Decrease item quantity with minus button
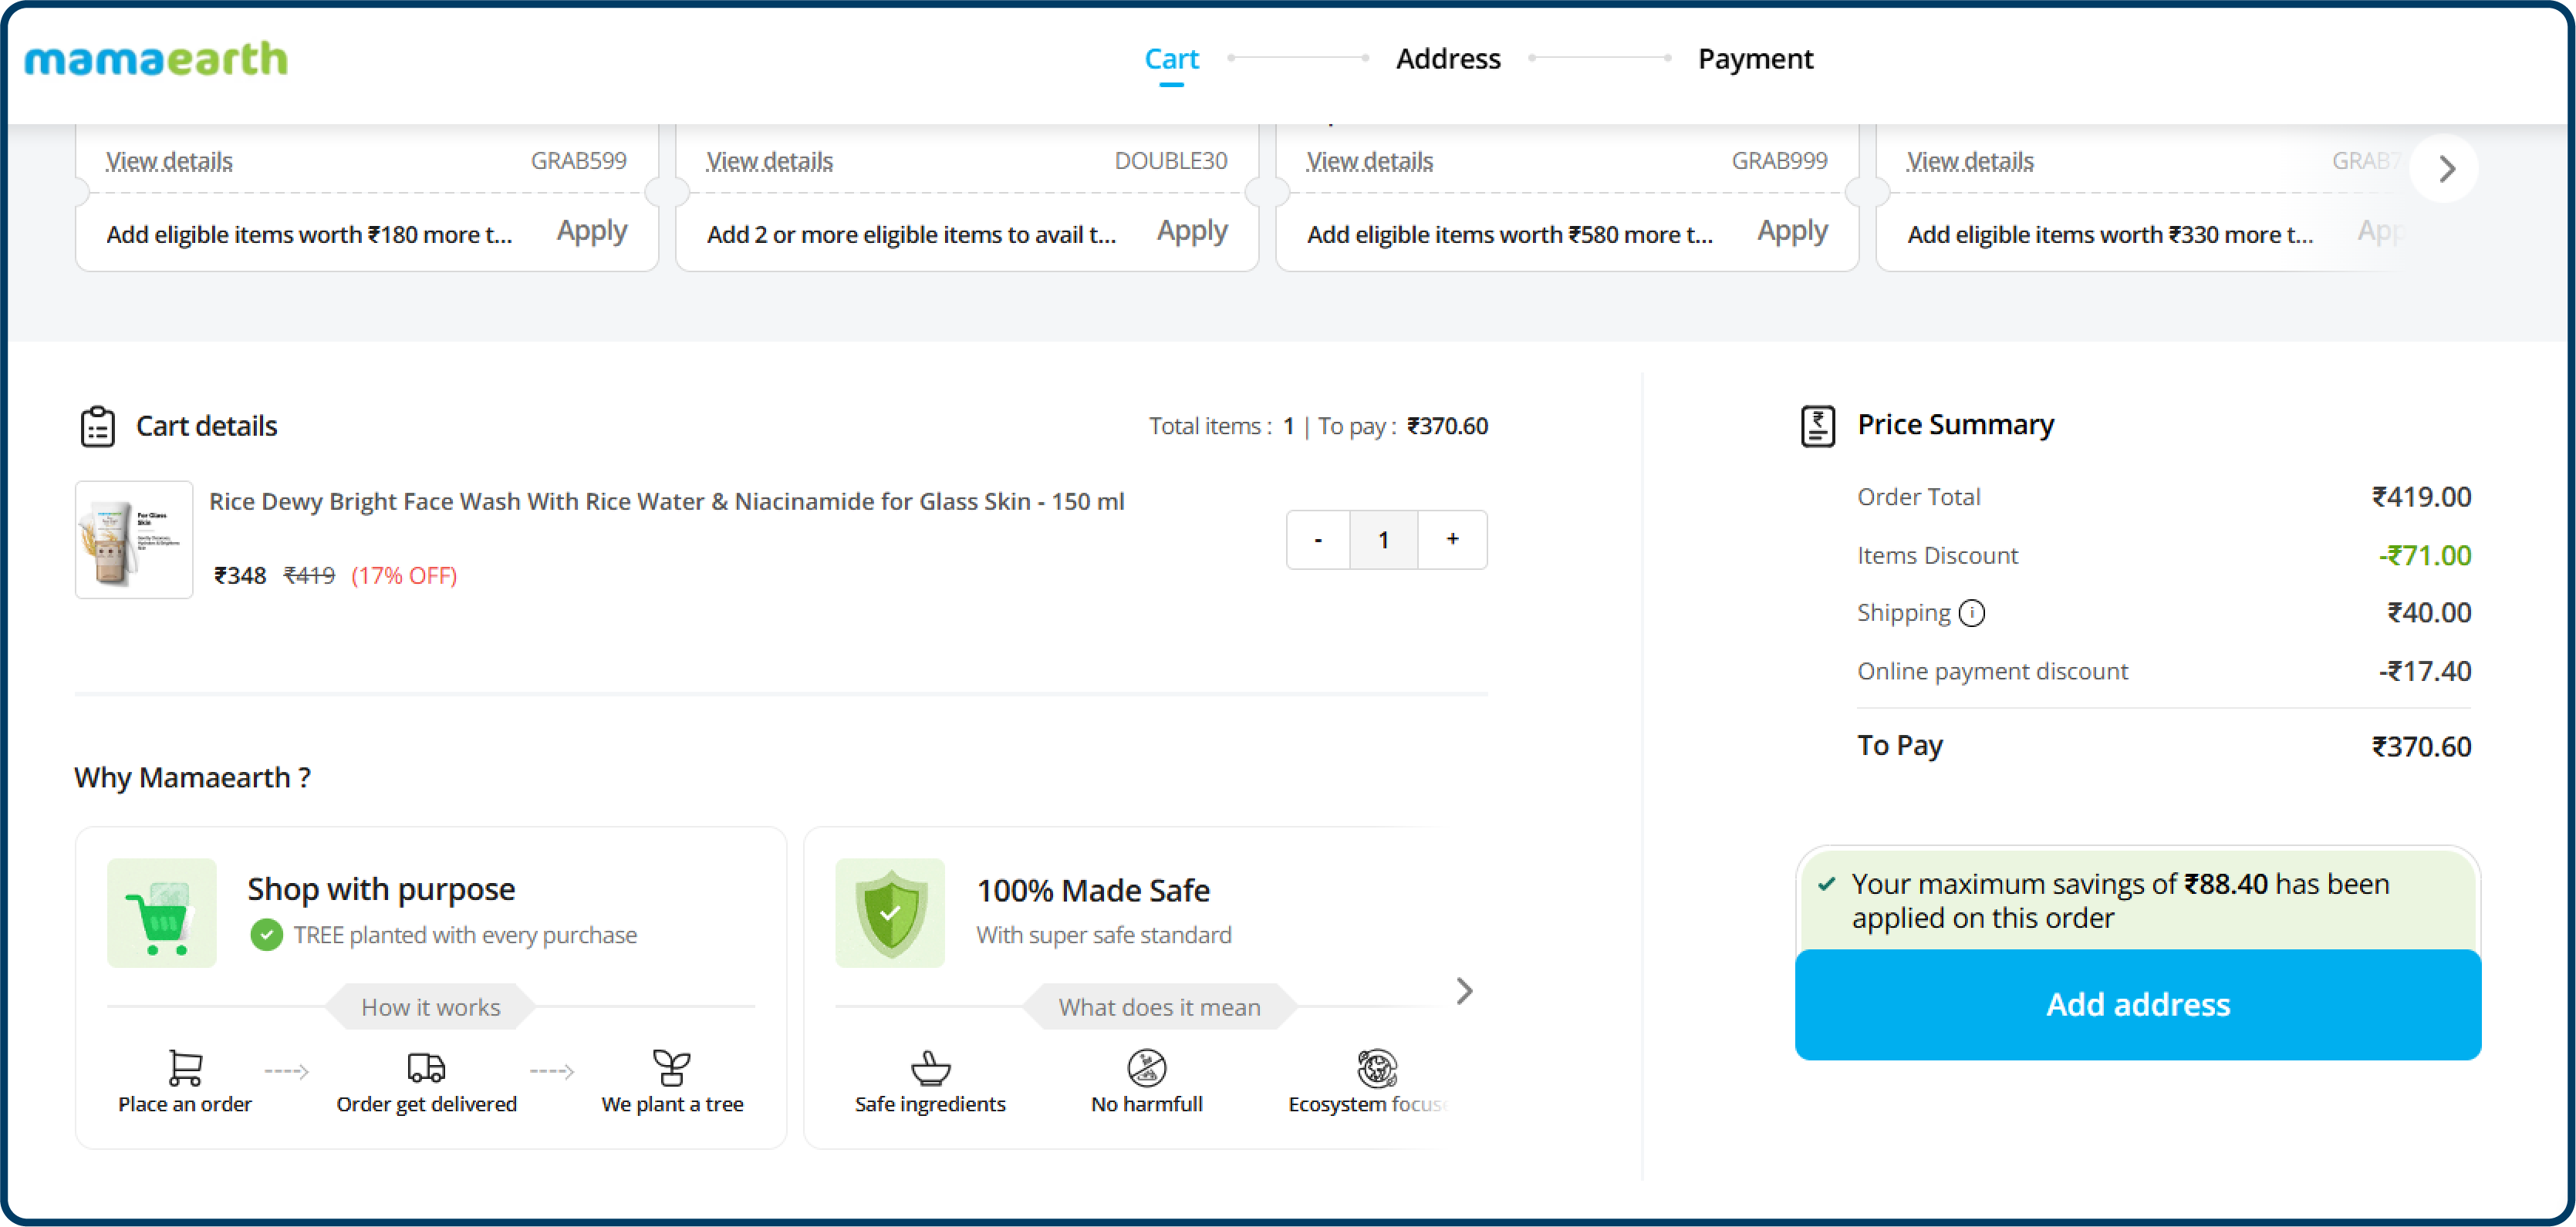2576x1227 pixels. coord(1317,540)
